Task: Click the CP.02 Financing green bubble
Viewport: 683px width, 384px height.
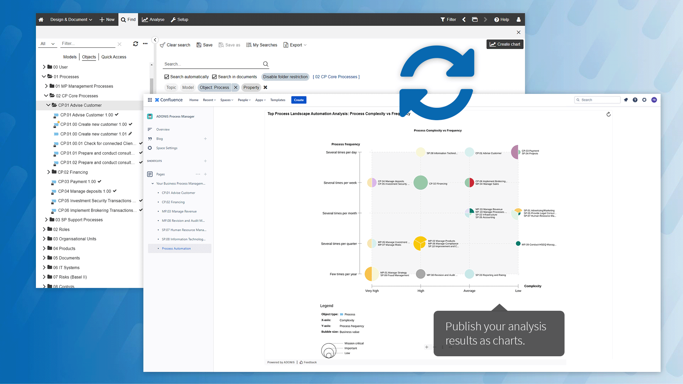Action: click(x=420, y=183)
